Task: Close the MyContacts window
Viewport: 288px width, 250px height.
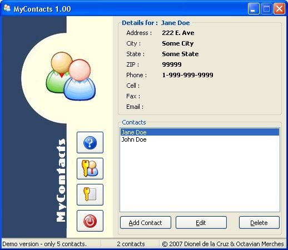Action: [x=279, y=8]
